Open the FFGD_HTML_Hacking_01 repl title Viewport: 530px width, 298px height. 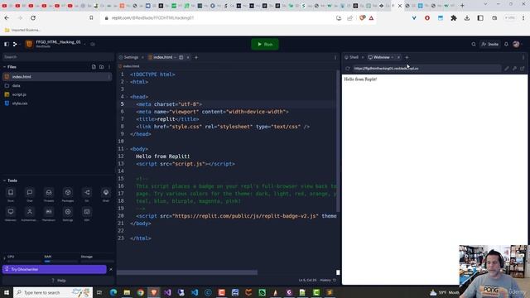pos(58,42)
